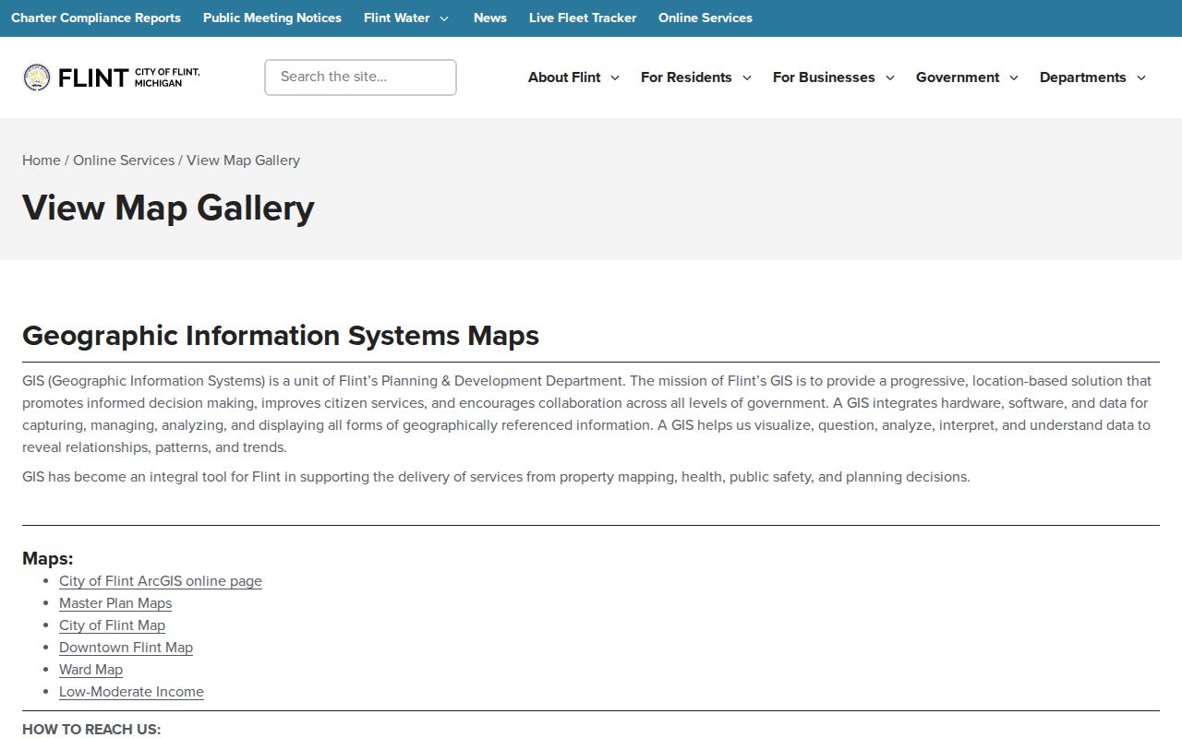
Task: Focus the Search the site field
Action: click(360, 77)
